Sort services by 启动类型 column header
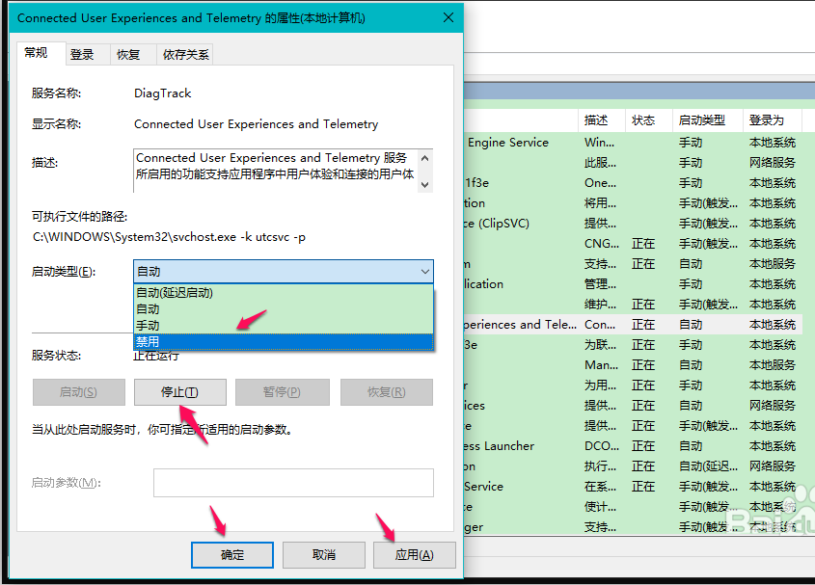 707,120
